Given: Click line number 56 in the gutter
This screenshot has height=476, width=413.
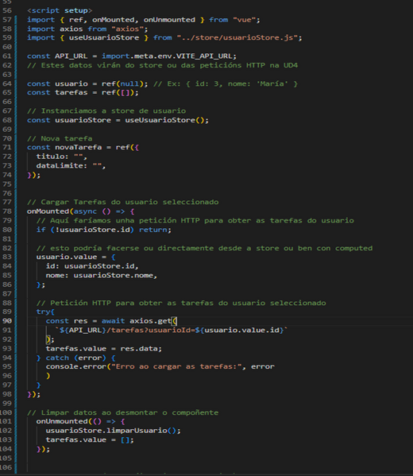Looking at the screenshot, I should click(7, 10).
